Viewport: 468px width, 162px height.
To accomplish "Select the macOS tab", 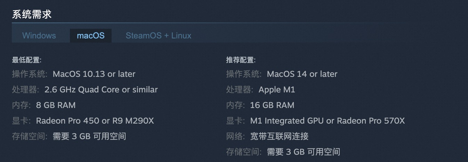I will pos(91,36).
